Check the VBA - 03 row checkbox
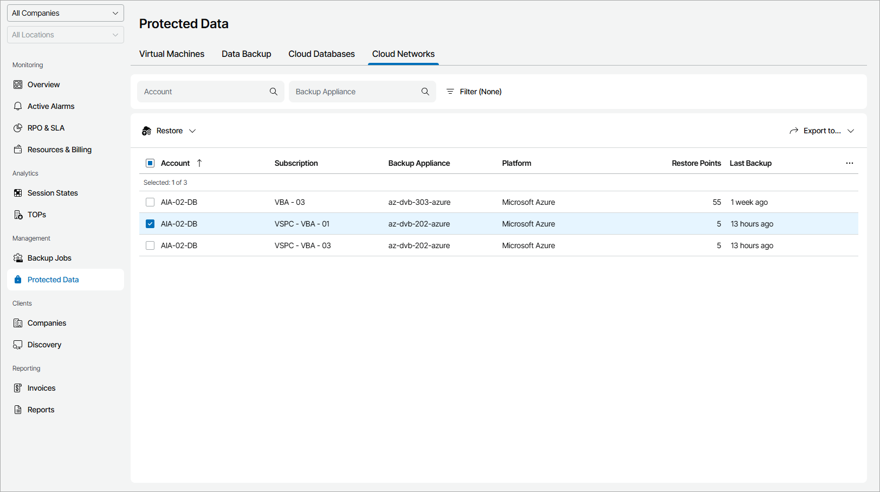 (x=150, y=202)
